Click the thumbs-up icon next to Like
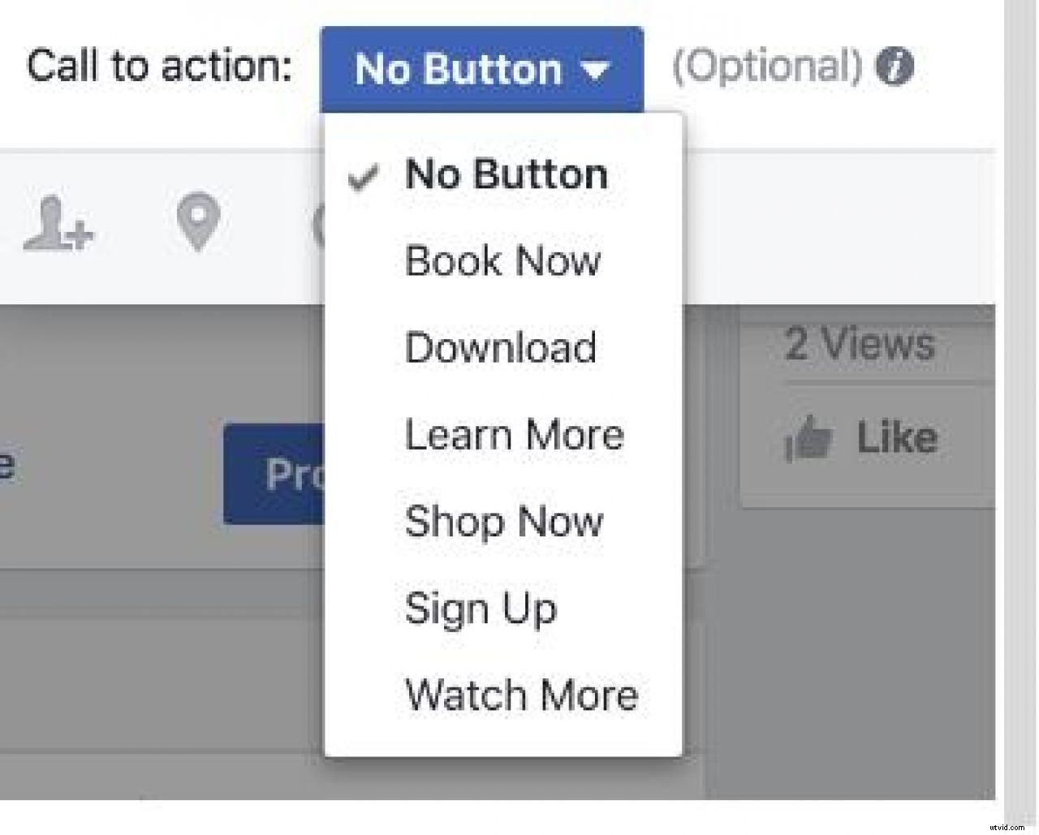 tap(808, 438)
